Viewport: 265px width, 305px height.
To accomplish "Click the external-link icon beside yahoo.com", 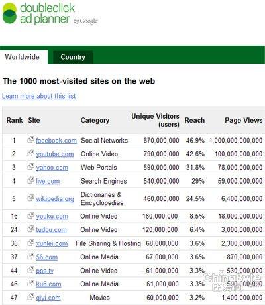I will tap(30, 166).
